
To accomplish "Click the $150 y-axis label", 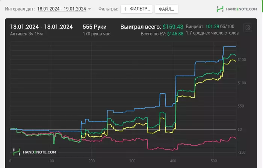I will point(242,60).
